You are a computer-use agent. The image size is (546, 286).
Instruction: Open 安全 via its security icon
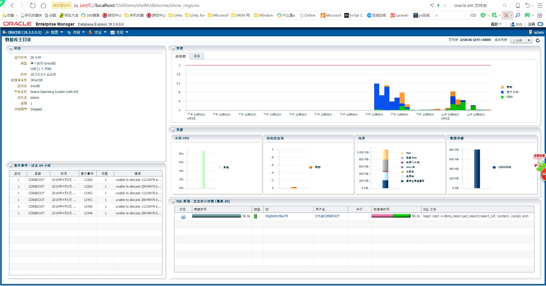[x=91, y=32]
